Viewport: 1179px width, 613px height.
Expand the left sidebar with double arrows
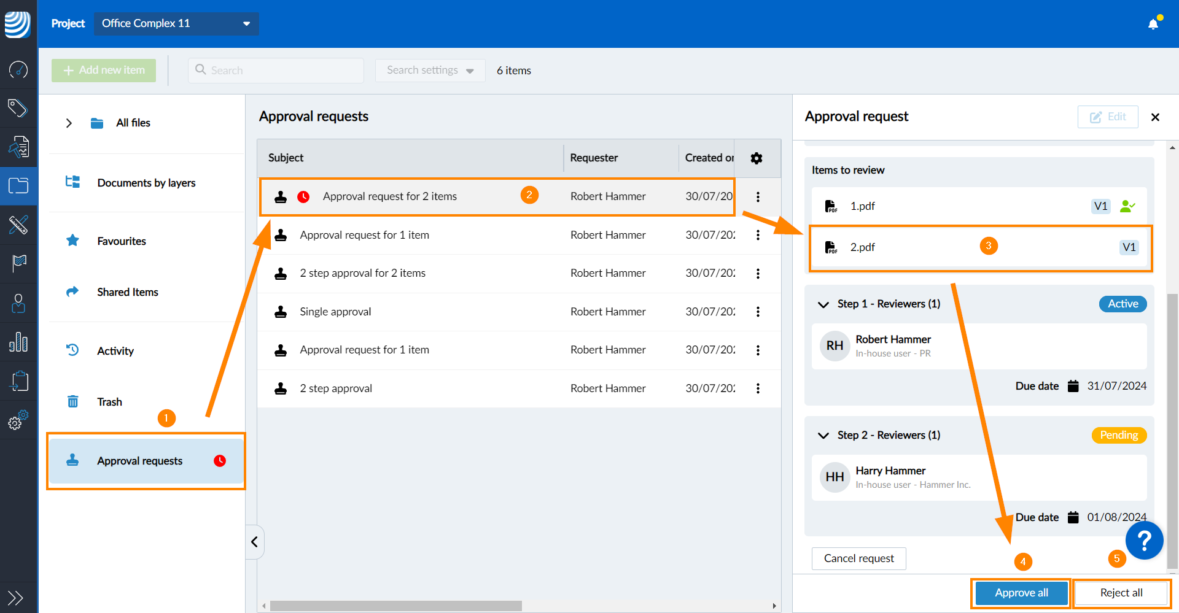(x=15, y=597)
